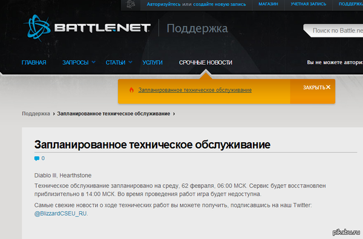This screenshot has width=363, height=239.
Task: Select the СРОЧНЫЕ НОВОСТИ tab
Action: tap(206, 62)
